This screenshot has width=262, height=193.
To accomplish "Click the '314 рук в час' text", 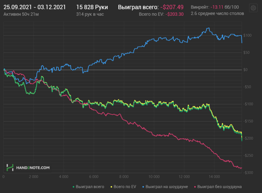I will click(x=90, y=14).
